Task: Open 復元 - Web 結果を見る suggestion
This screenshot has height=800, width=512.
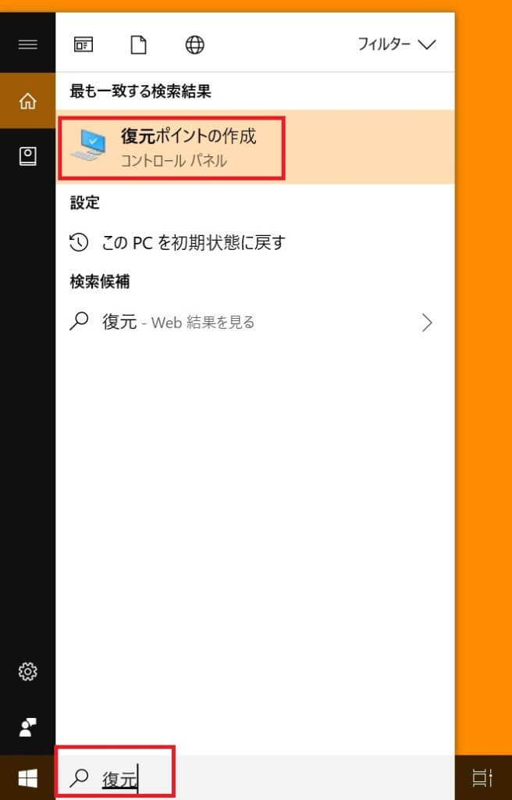Action: [255, 323]
